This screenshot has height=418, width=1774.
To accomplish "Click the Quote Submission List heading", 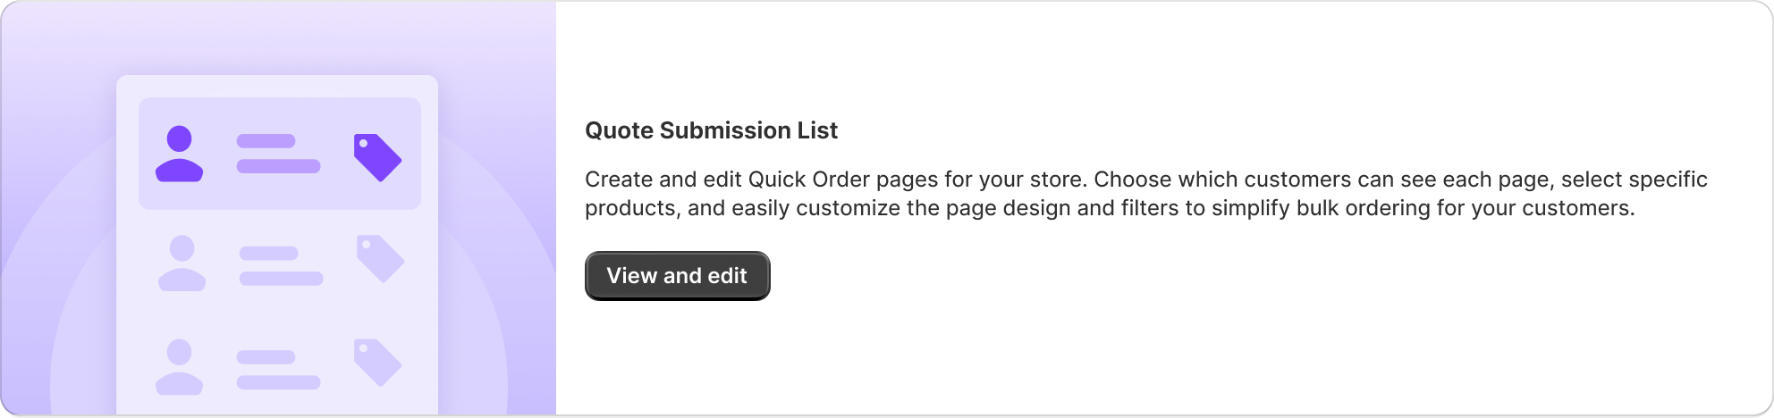I will click(711, 130).
